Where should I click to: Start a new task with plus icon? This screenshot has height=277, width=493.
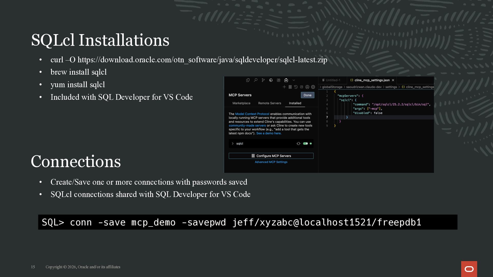coord(284,87)
